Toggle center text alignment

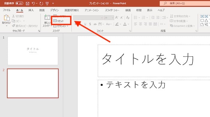tap(140, 24)
